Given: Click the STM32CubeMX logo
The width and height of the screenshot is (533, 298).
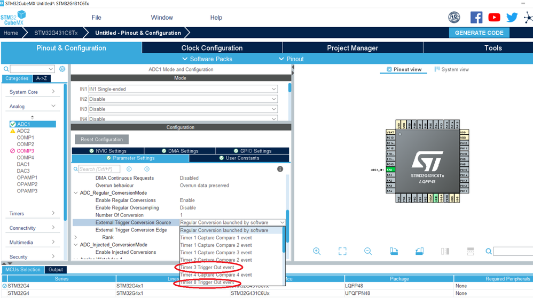Looking at the screenshot, I should tap(13, 18).
